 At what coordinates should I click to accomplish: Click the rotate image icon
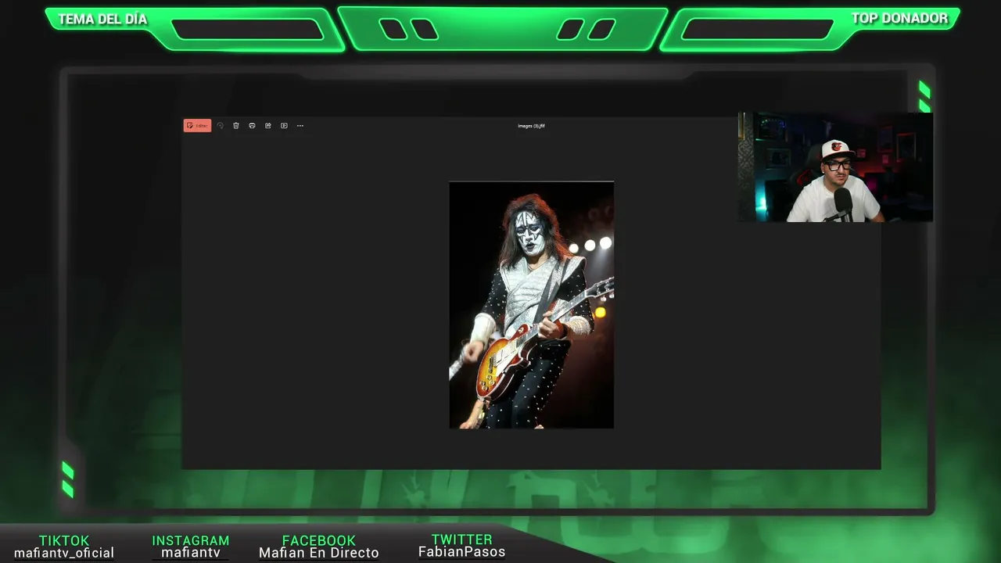(x=220, y=126)
